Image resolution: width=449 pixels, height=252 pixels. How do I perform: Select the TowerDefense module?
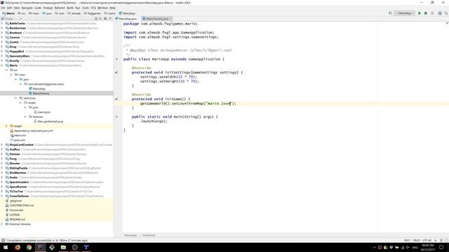coord(19,196)
